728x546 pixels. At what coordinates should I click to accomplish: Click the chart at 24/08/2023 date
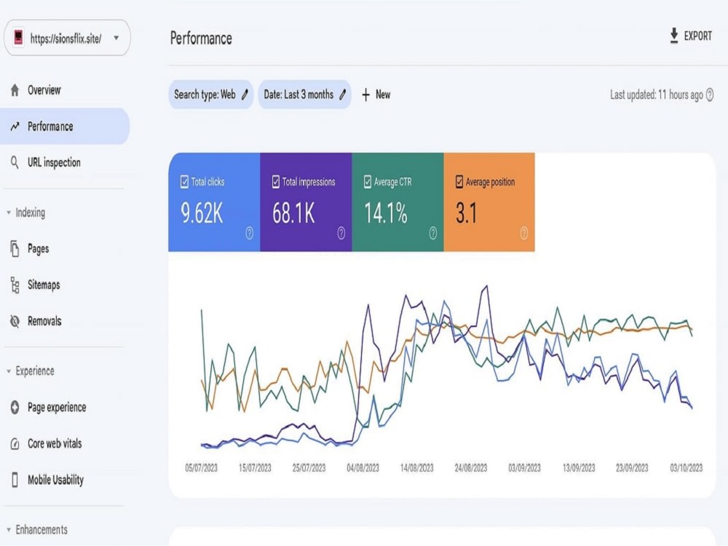coord(471,468)
